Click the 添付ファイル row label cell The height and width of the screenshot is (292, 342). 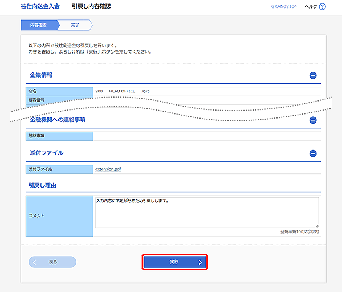pos(59,169)
